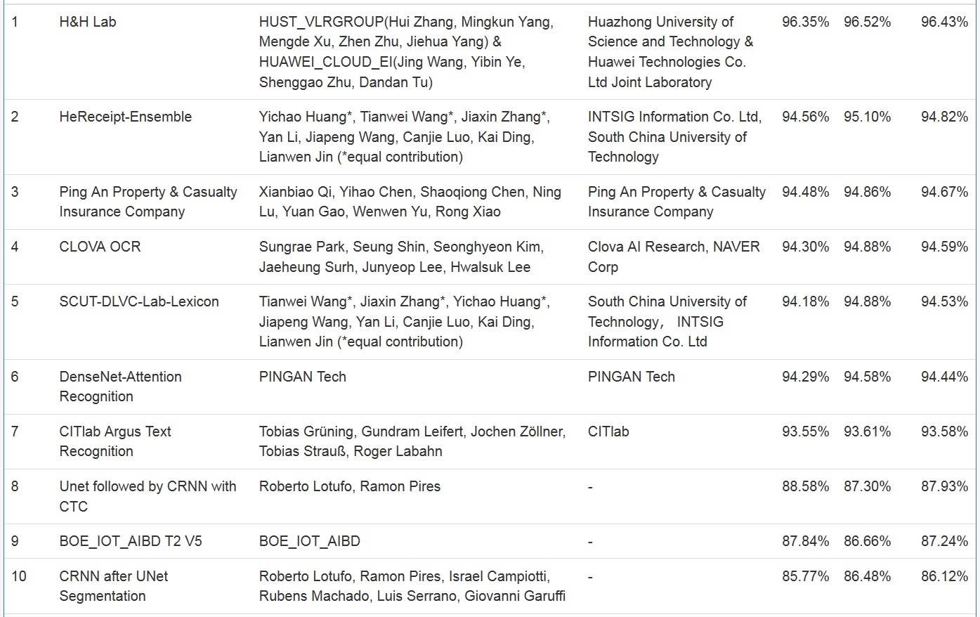Screen dimensions: 980x617
Task: Click the H&H Lab method name
Action: [88, 22]
